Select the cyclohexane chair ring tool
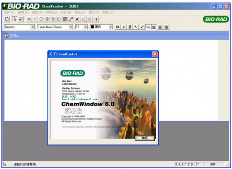 coord(53,19)
